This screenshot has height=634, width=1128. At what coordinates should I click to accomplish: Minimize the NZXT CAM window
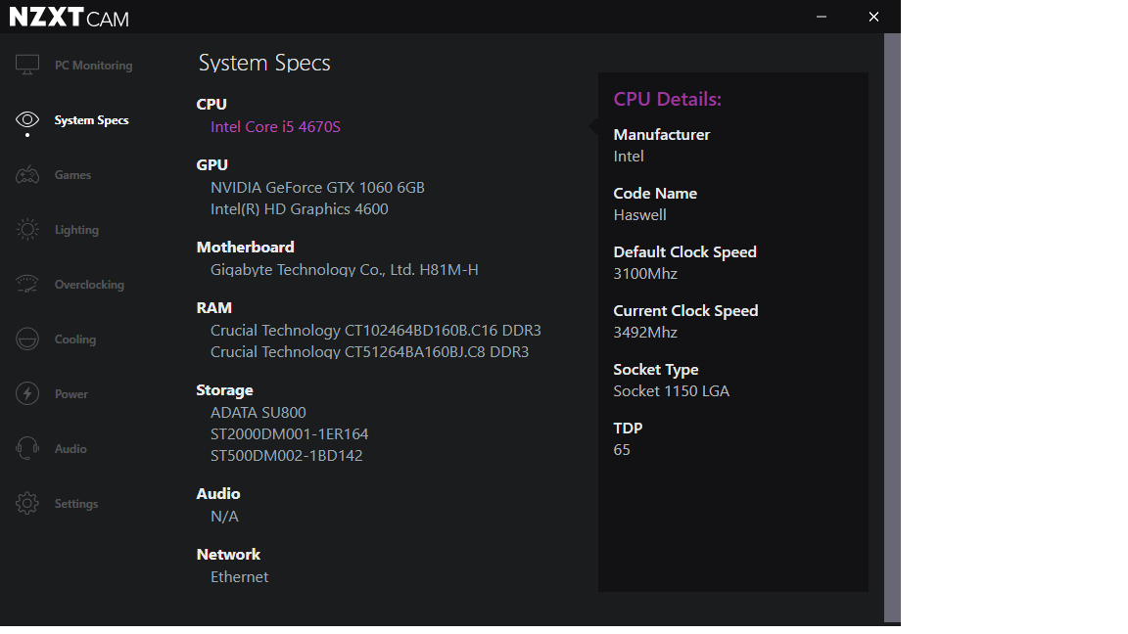pos(822,17)
